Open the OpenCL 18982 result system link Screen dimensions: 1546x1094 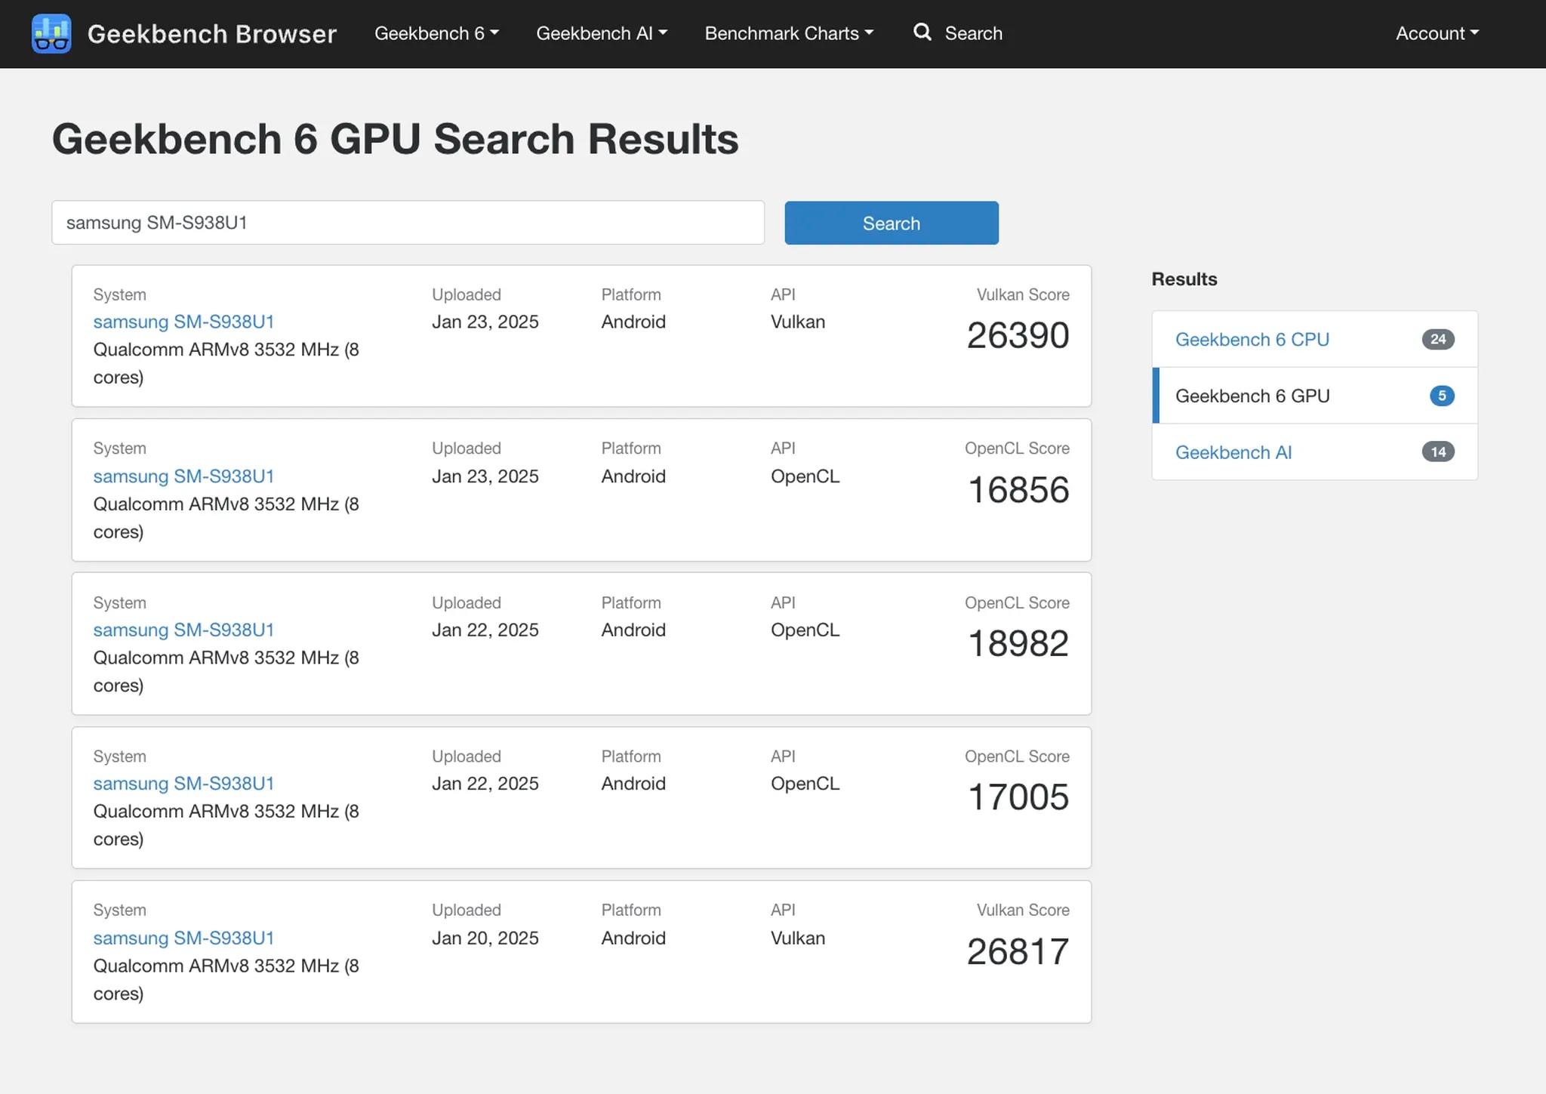click(x=183, y=630)
